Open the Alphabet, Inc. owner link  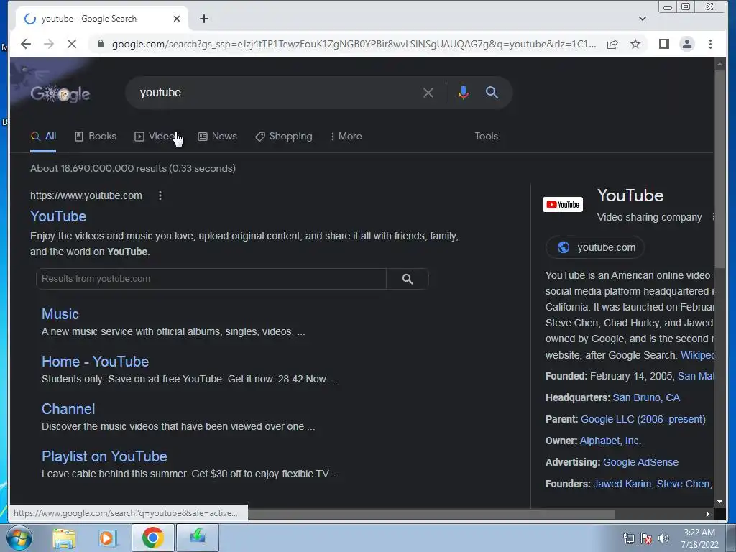point(610,441)
